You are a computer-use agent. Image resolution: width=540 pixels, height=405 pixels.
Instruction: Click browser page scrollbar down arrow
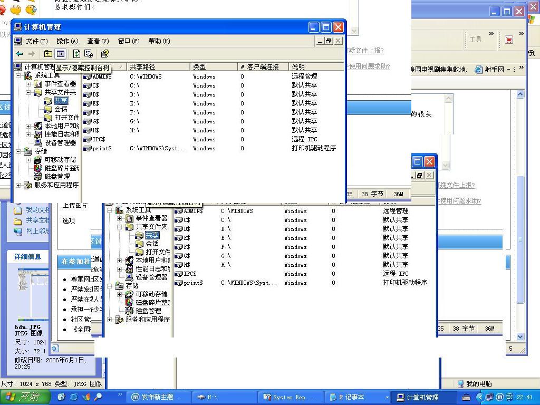click(x=520, y=336)
